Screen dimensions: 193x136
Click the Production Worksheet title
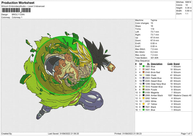pos(18,3)
